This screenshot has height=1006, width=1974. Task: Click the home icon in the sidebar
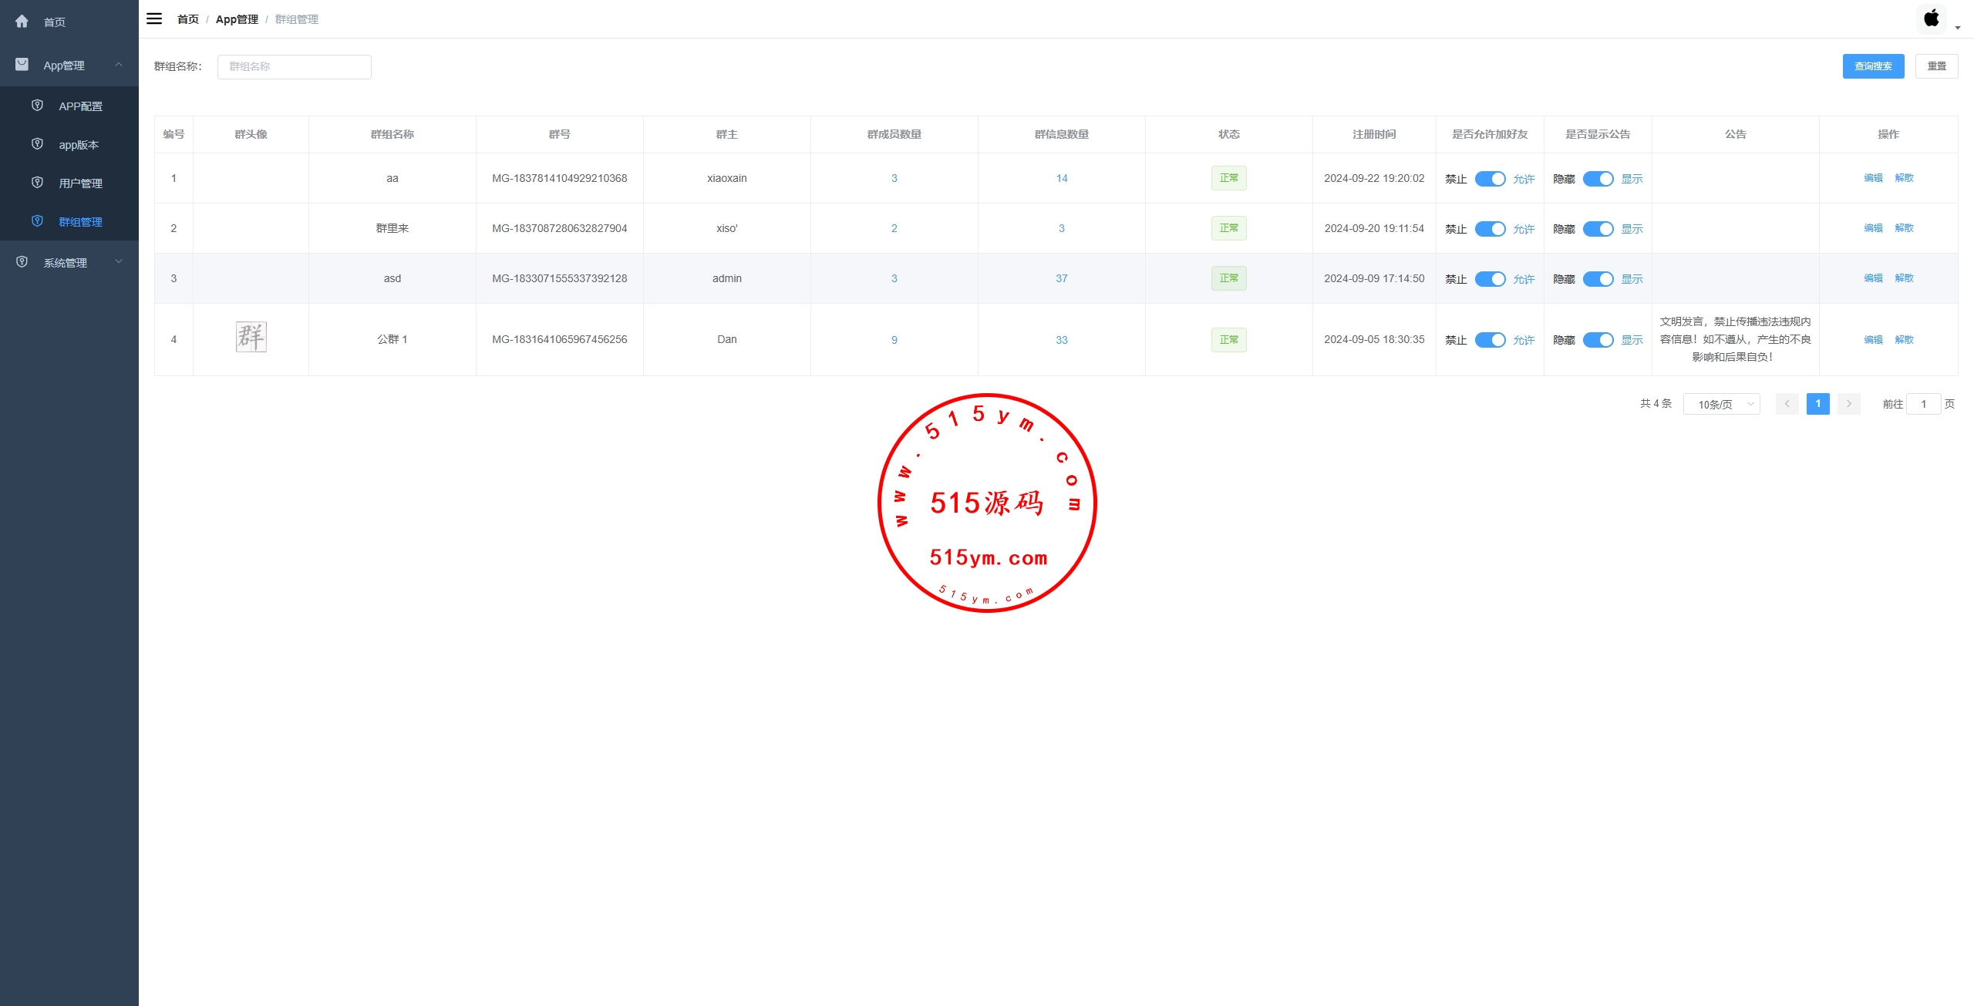pos(22,22)
